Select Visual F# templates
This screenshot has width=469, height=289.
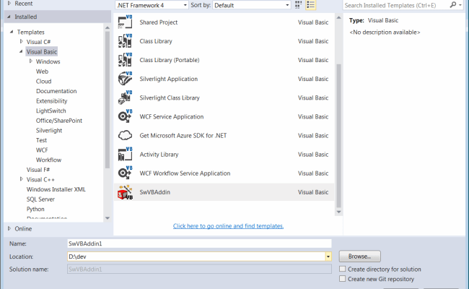38,170
